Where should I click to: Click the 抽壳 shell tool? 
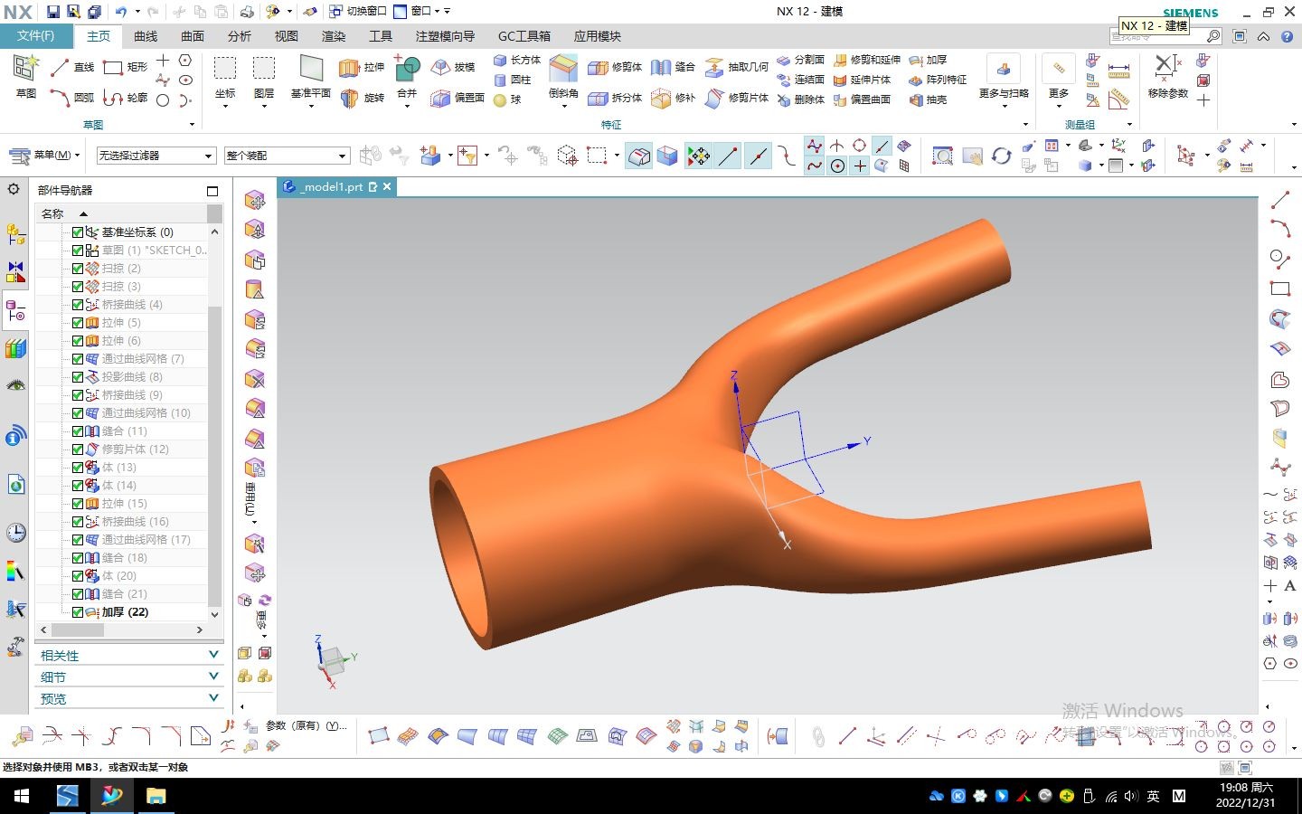tap(928, 99)
